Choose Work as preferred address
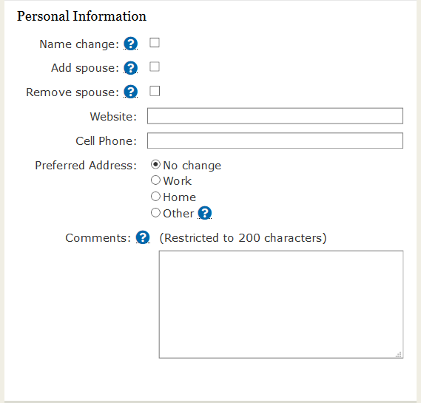Screen dimensions: 421x403 point(155,180)
